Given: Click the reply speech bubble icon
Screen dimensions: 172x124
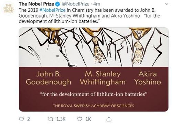Looking at the screenshot, I should coord(21,119).
